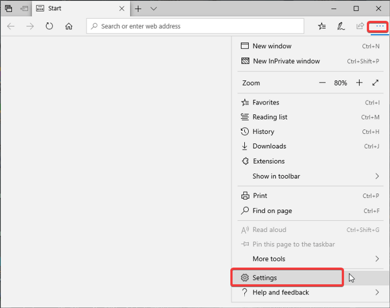This screenshot has height=308, width=390.
Task: Click the Start tab title
Action: [x=55, y=8]
